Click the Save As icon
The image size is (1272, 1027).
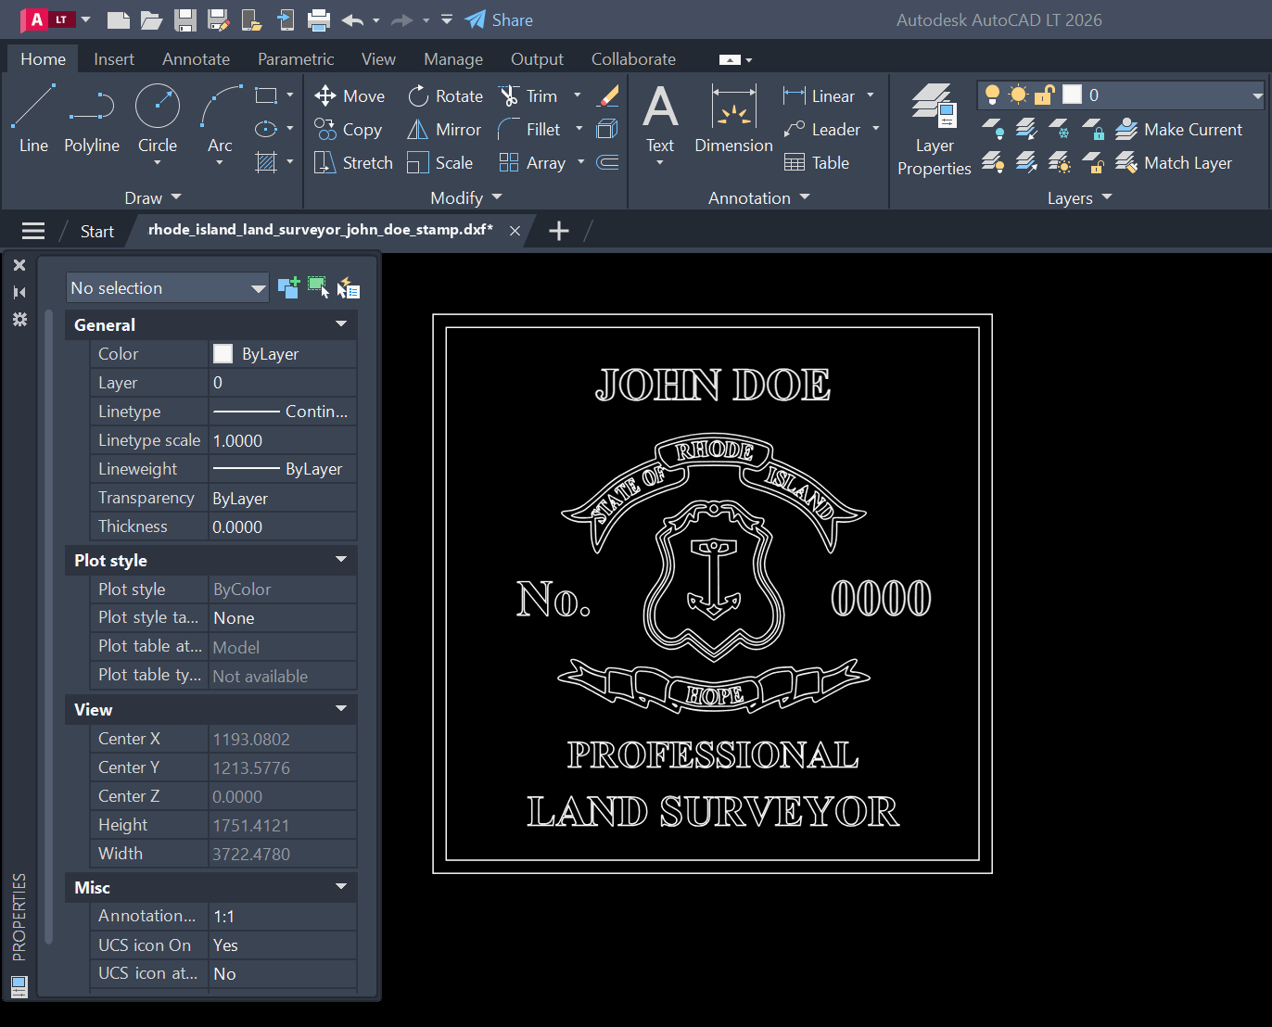pos(219,19)
